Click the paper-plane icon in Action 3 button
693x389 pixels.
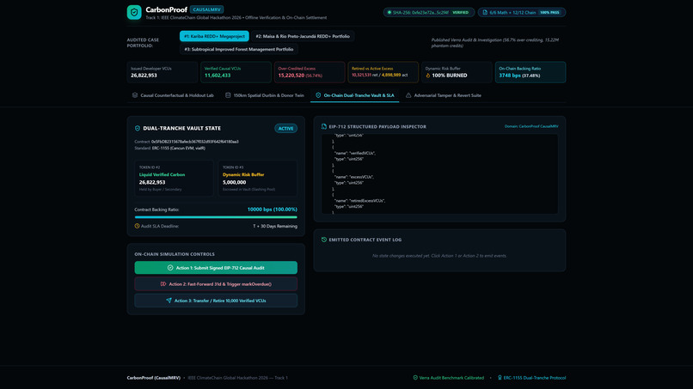(x=169, y=301)
